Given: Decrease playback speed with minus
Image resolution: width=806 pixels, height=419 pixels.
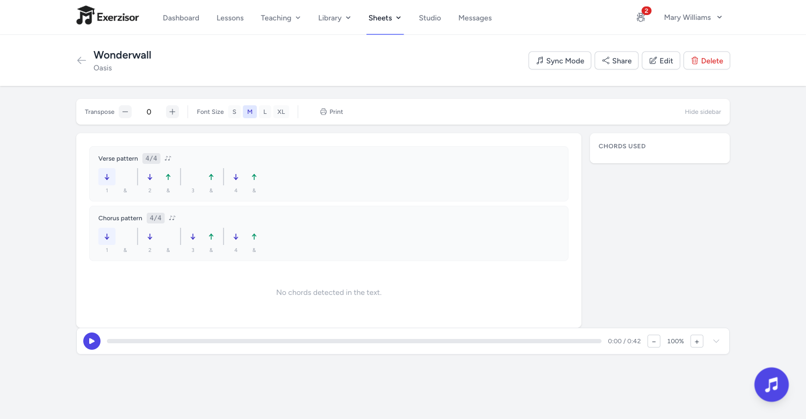Looking at the screenshot, I should tap(654, 341).
